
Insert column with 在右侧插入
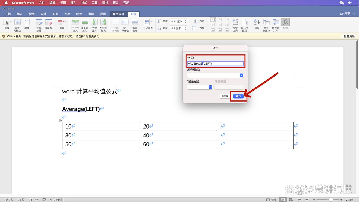[x=103, y=25]
